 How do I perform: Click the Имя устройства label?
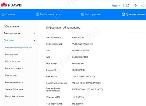53,38
